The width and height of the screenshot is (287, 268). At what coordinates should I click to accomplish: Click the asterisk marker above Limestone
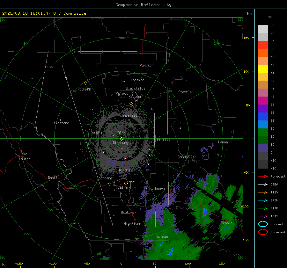coord(60,120)
